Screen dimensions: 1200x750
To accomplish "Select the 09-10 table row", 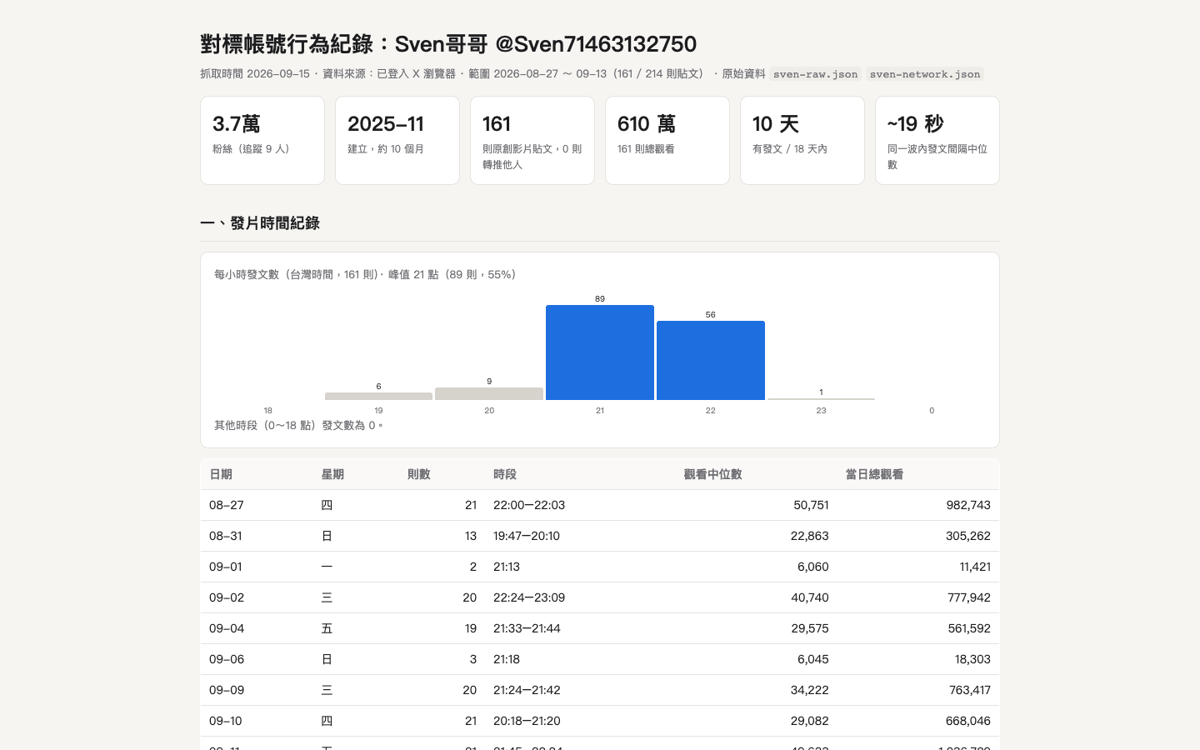I will point(600,721).
